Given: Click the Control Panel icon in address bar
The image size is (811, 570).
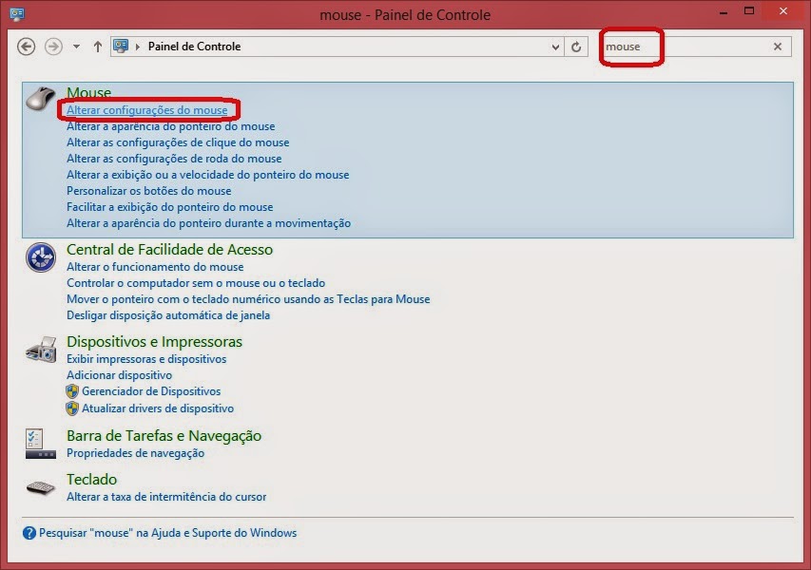Looking at the screenshot, I should [x=121, y=46].
